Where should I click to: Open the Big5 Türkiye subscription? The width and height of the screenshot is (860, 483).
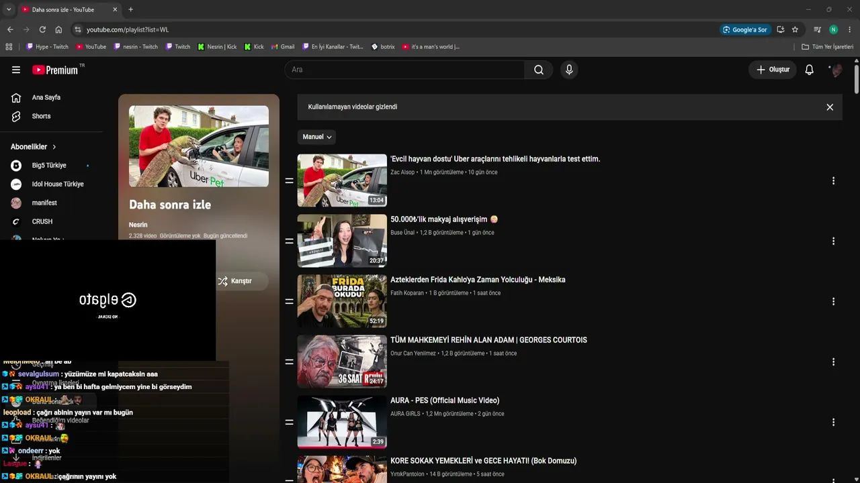(50, 166)
